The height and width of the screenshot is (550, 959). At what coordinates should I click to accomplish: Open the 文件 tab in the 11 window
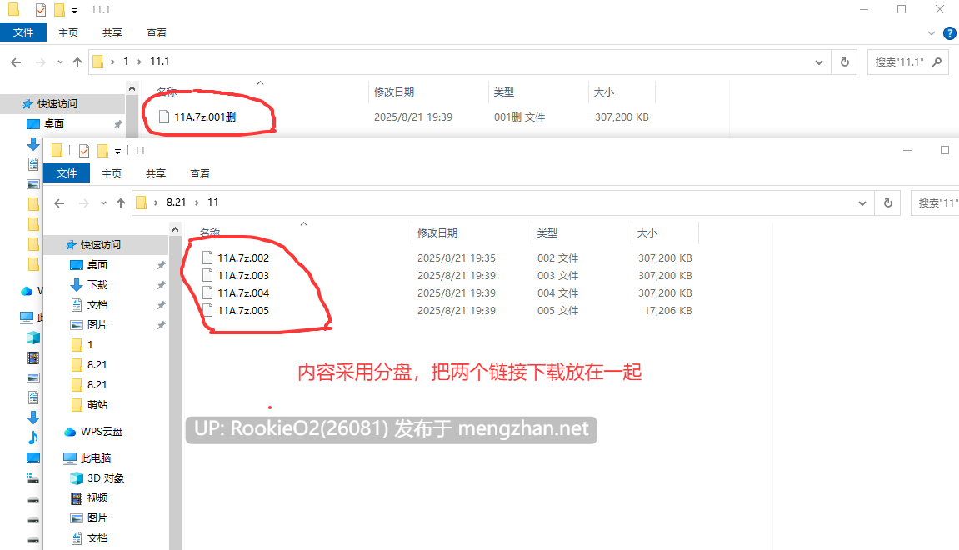coord(67,173)
